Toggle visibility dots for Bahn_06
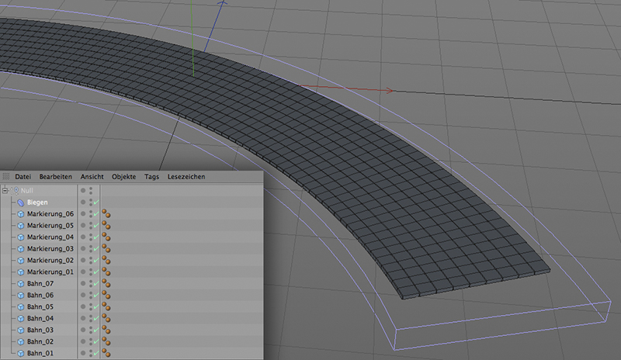 [90, 295]
